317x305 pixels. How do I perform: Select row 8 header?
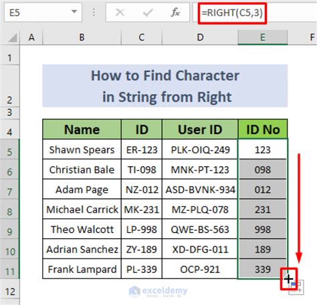coord(9,209)
